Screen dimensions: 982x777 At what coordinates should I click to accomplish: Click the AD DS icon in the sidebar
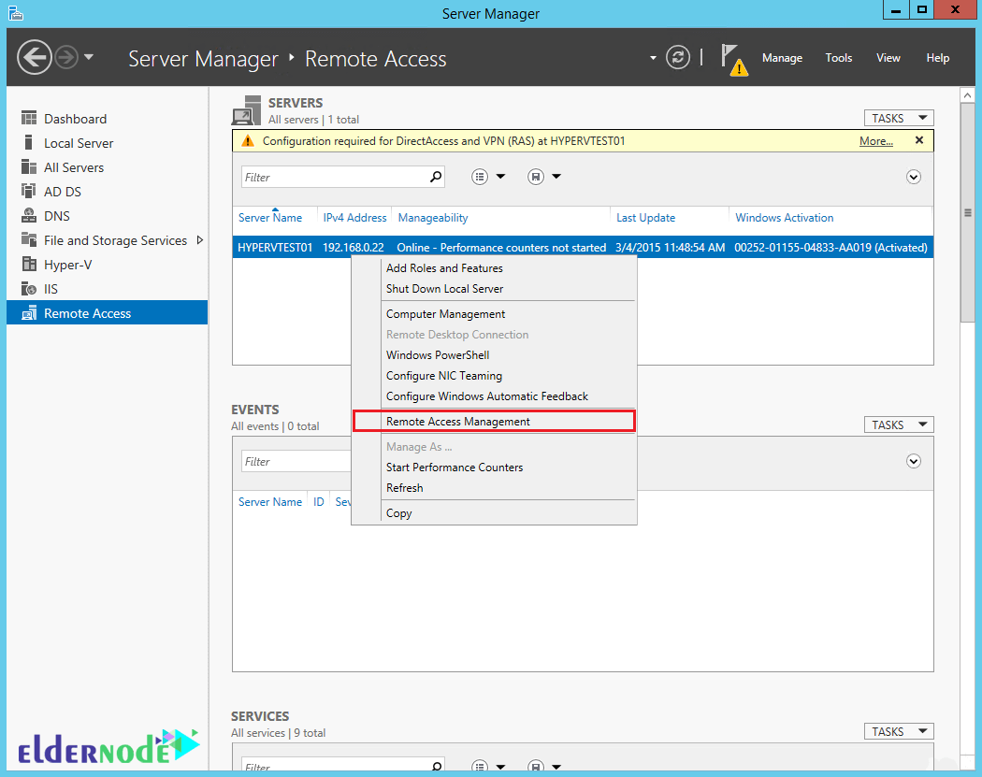(29, 191)
